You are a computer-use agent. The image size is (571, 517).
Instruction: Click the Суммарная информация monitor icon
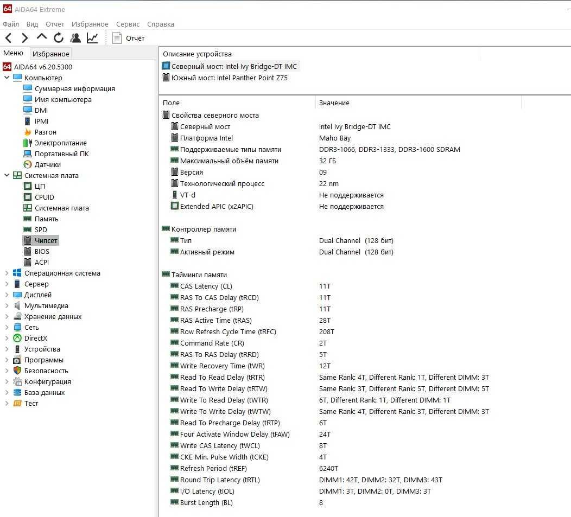point(28,88)
